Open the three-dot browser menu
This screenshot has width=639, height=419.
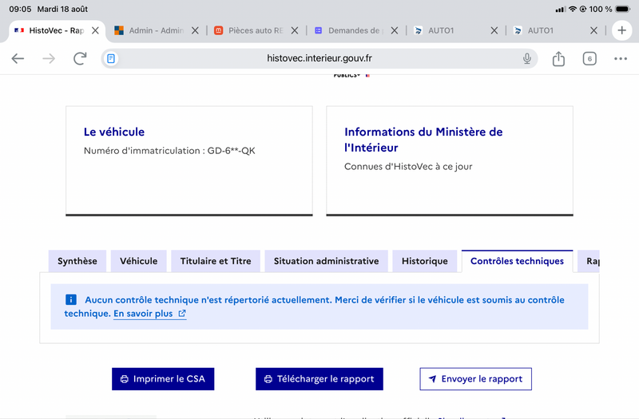621,58
